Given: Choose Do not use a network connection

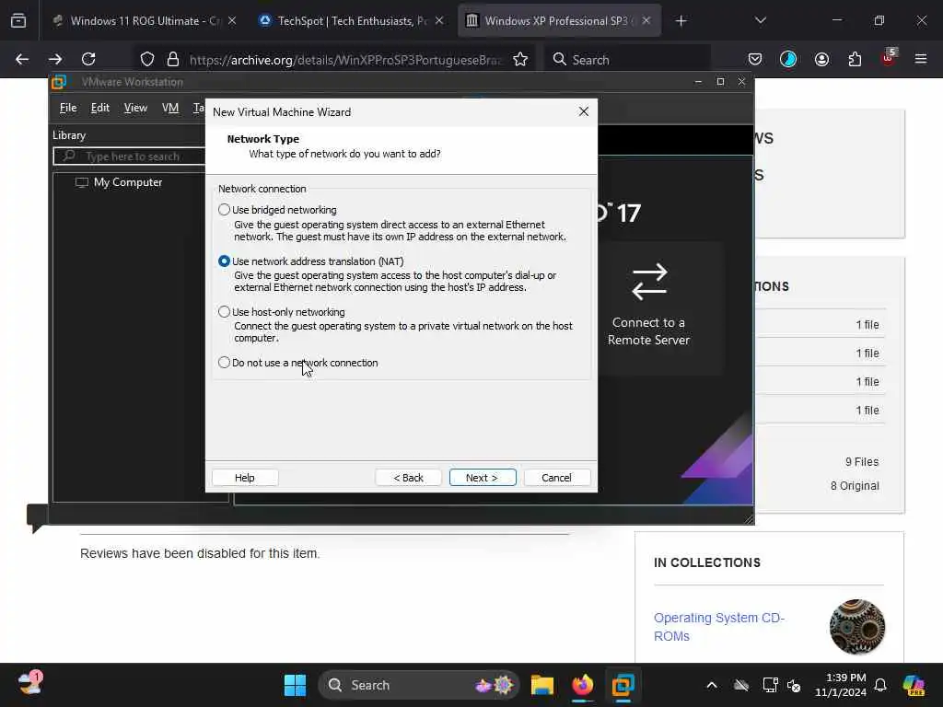Looking at the screenshot, I should (225, 363).
